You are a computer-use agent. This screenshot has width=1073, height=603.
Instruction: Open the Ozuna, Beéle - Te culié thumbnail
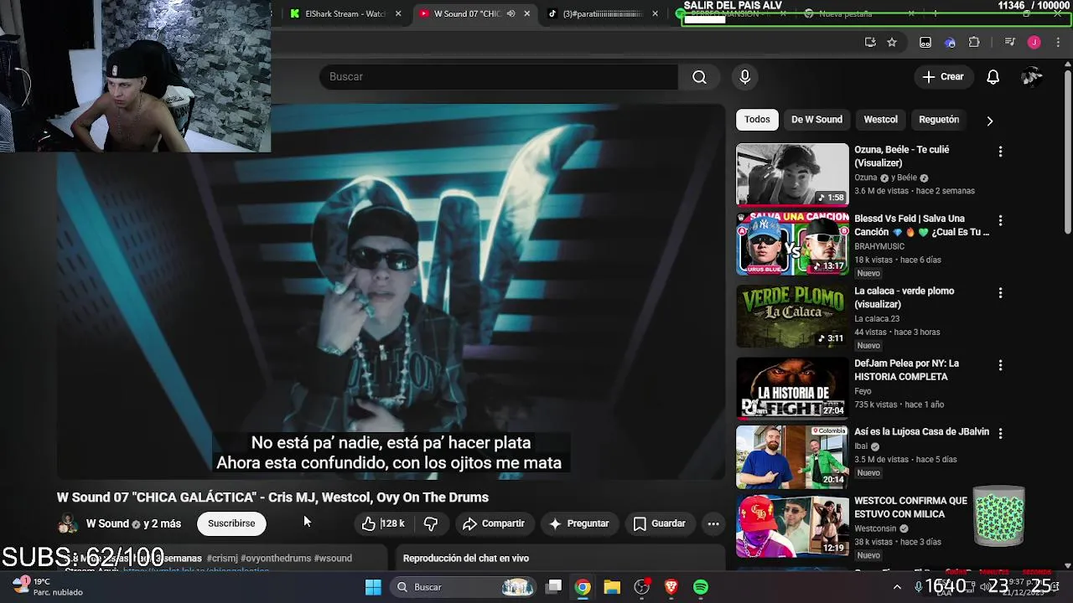click(792, 174)
